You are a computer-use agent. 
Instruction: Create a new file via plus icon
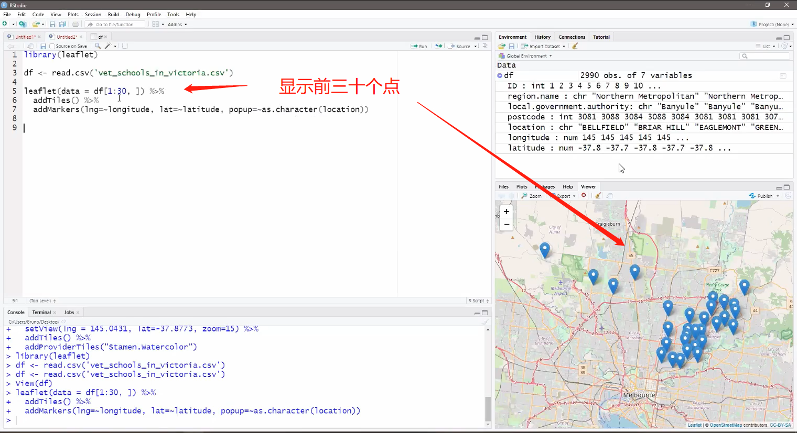tap(5, 24)
